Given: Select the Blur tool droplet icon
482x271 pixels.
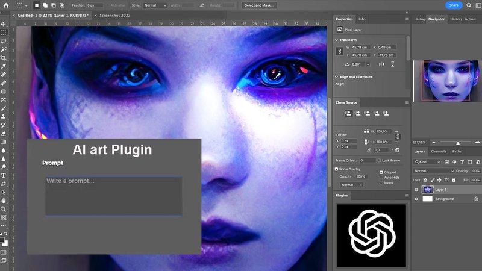Looking at the screenshot, I should tap(4, 150).
